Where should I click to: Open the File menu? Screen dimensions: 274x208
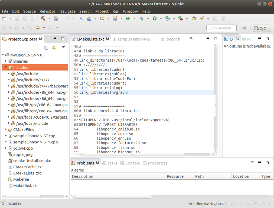(x=5, y=11)
